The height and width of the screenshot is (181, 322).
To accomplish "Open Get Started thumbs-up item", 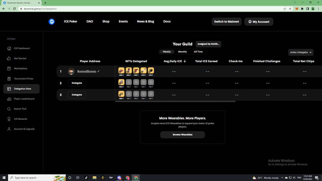I will (21, 58).
